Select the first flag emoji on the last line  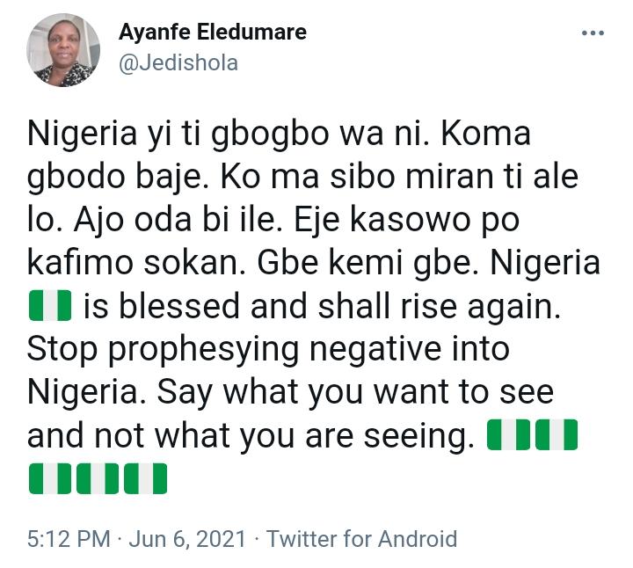(x=50, y=478)
